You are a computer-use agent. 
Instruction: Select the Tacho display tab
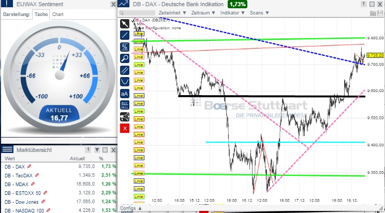pos(40,14)
